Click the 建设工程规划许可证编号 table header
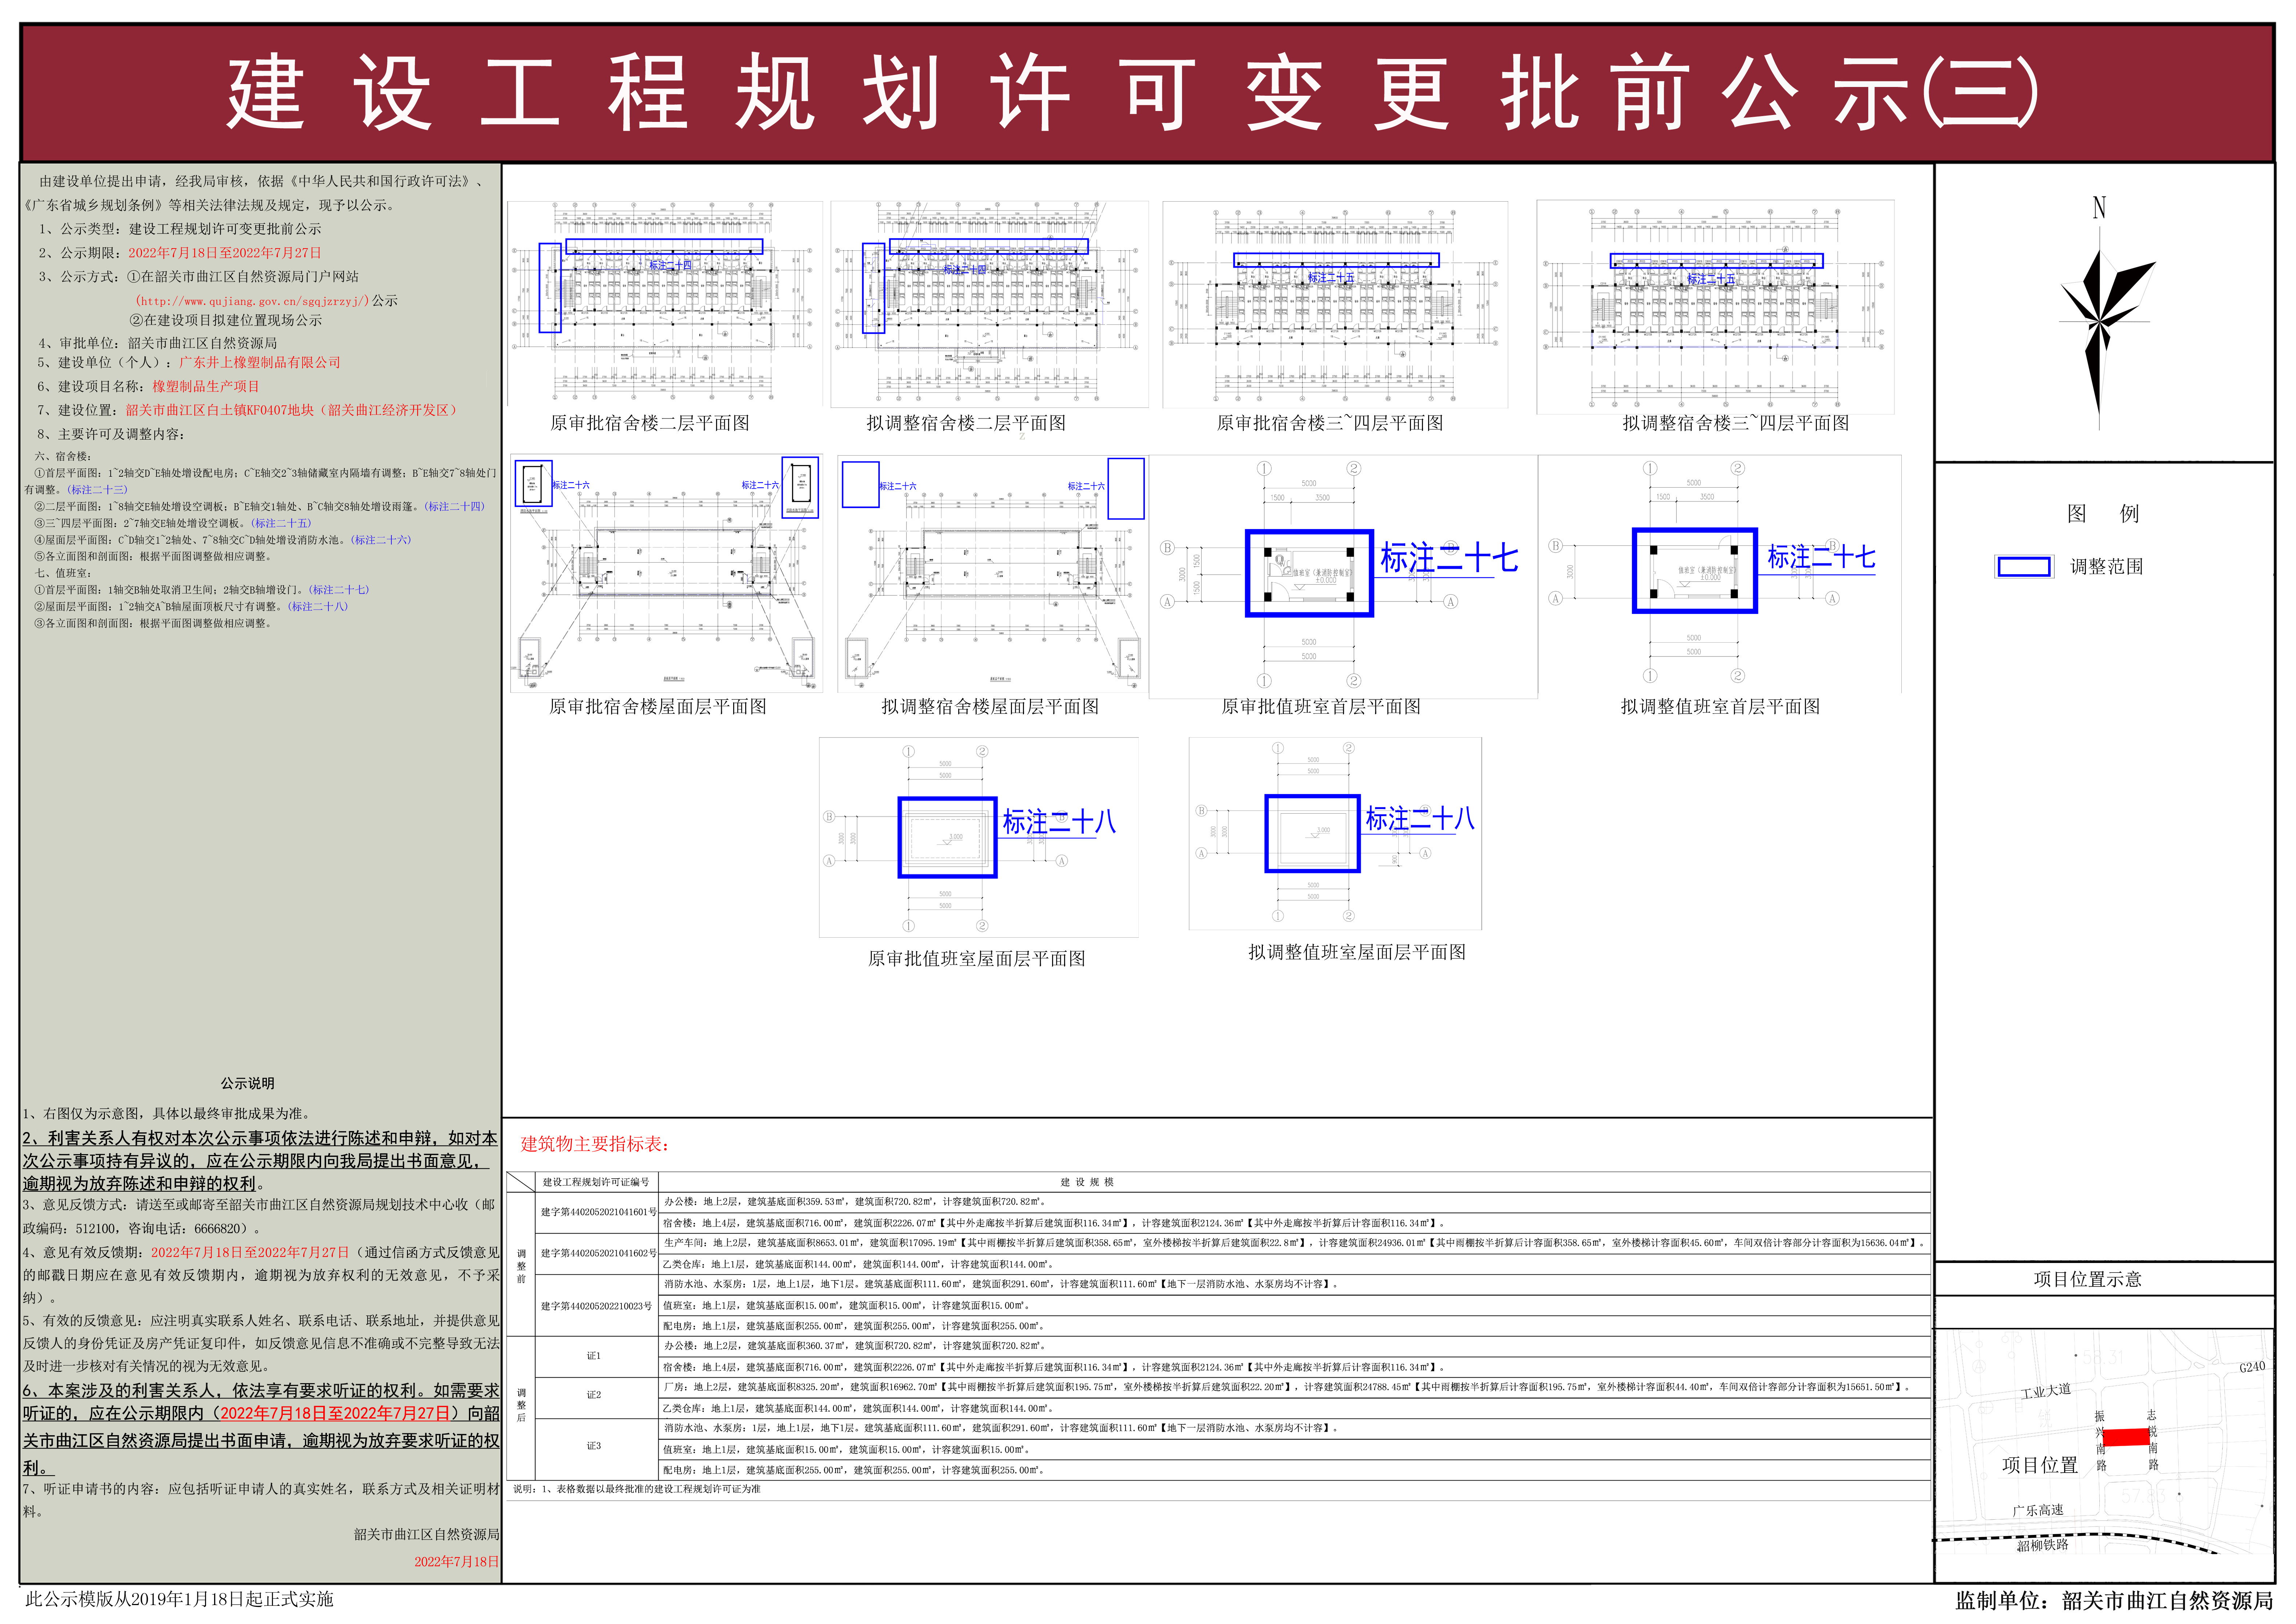2296x1624 pixels. pyautogui.click(x=596, y=1182)
